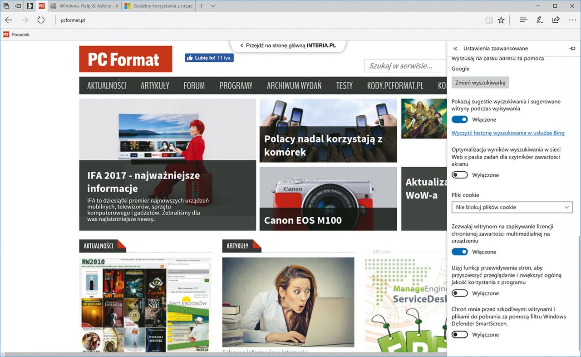Click the PC Format logo
This screenshot has width=581, height=357.
point(126,59)
